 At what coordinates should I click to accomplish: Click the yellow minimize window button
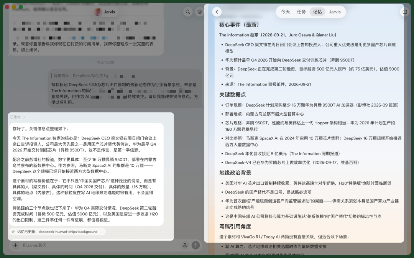(14, 7)
